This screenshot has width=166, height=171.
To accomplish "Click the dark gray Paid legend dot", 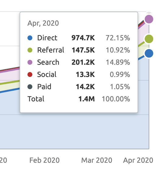I will (x=30, y=87).
